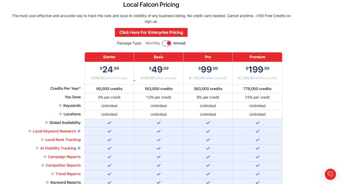Viewport: 346px width, 184px height.
Task: Click the '778,000 credits' cell
Action: click(x=257, y=89)
